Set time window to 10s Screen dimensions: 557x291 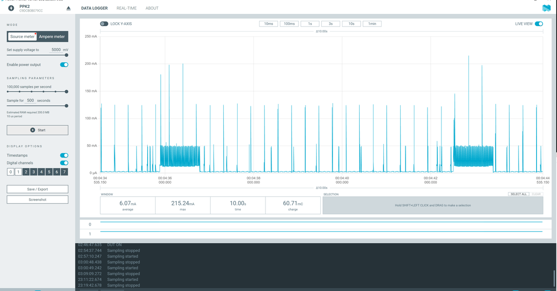click(x=351, y=24)
